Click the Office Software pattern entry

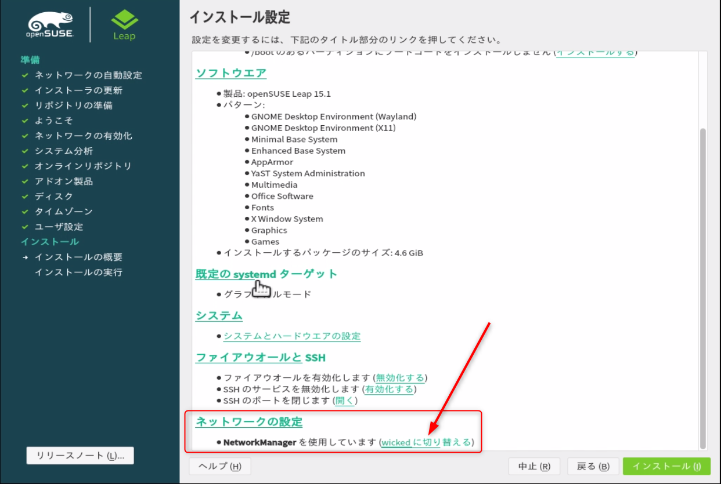(x=282, y=196)
